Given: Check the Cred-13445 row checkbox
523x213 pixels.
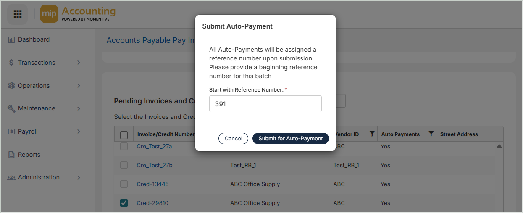Looking at the screenshot, I should (x=124, y=184).
